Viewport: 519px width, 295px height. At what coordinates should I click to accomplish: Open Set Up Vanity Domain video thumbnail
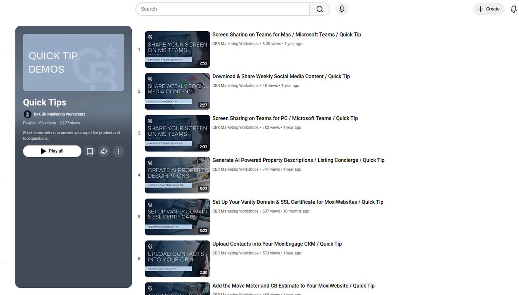click(178, 217)
